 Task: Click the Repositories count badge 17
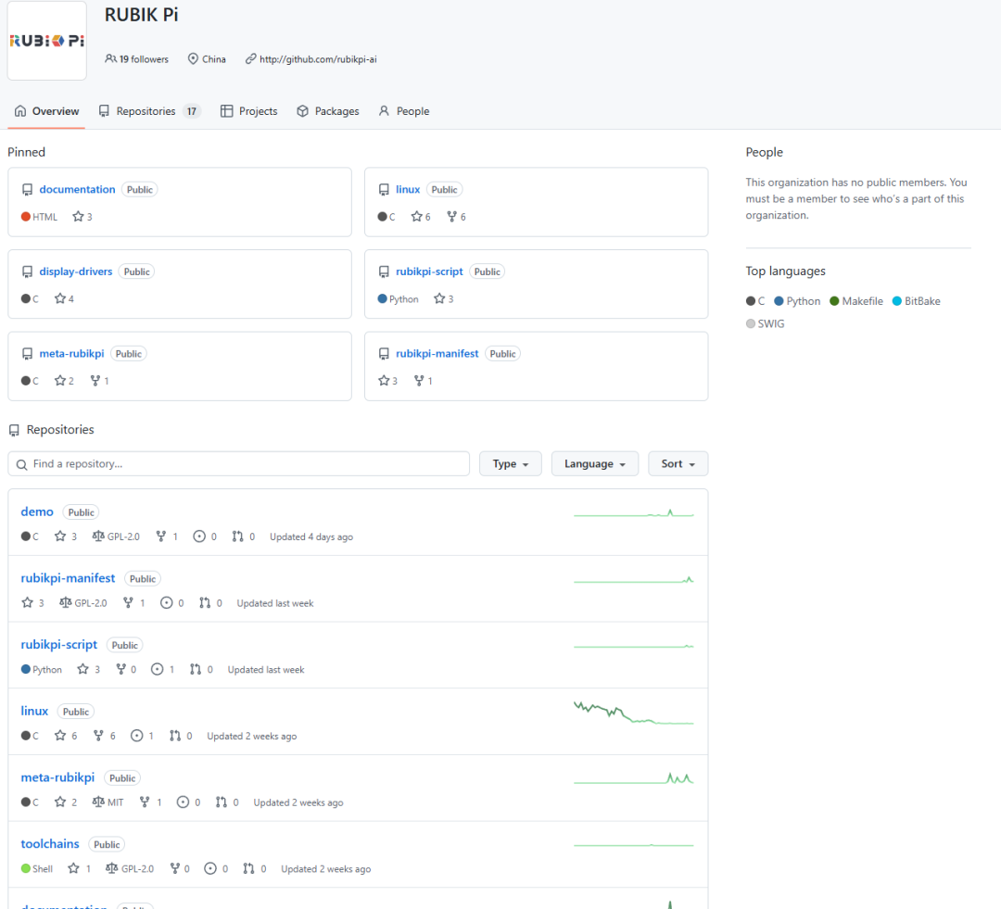click(x=192, y=111)
